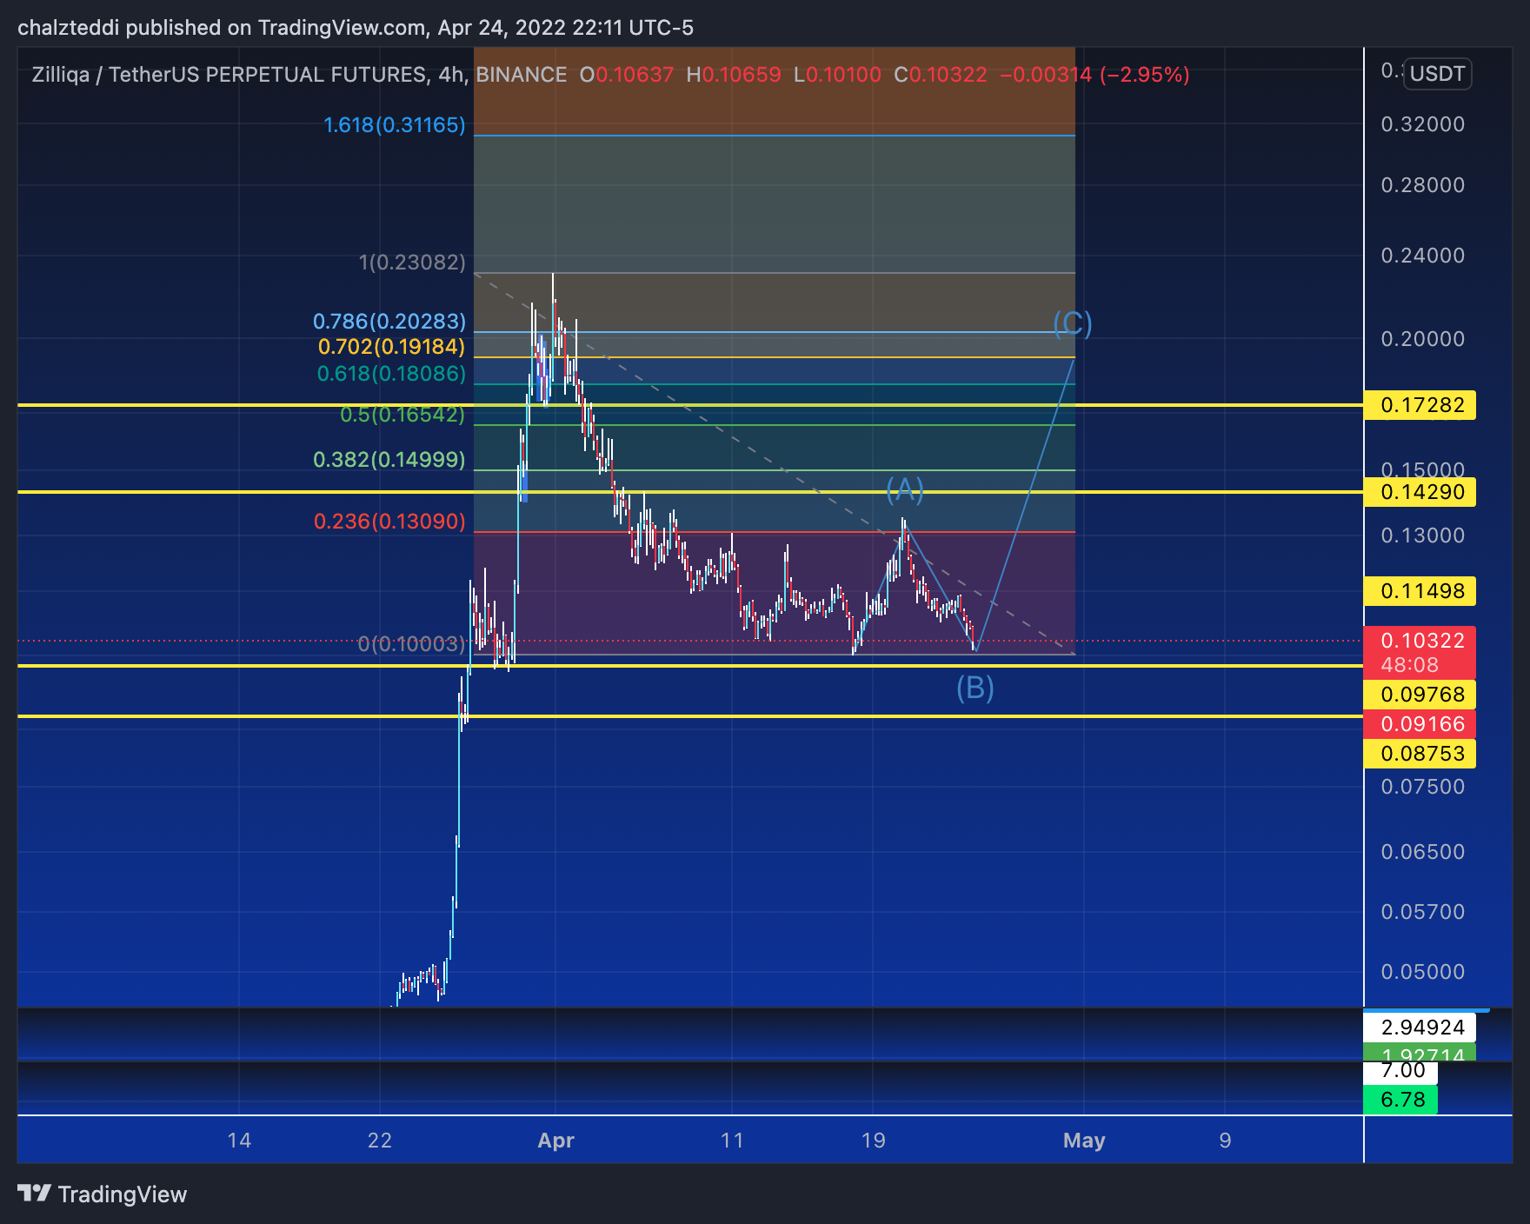This screenshot has height=1224, width=1530.
Task: Click the high price H0.10659 readout
Action: [734, 75]
